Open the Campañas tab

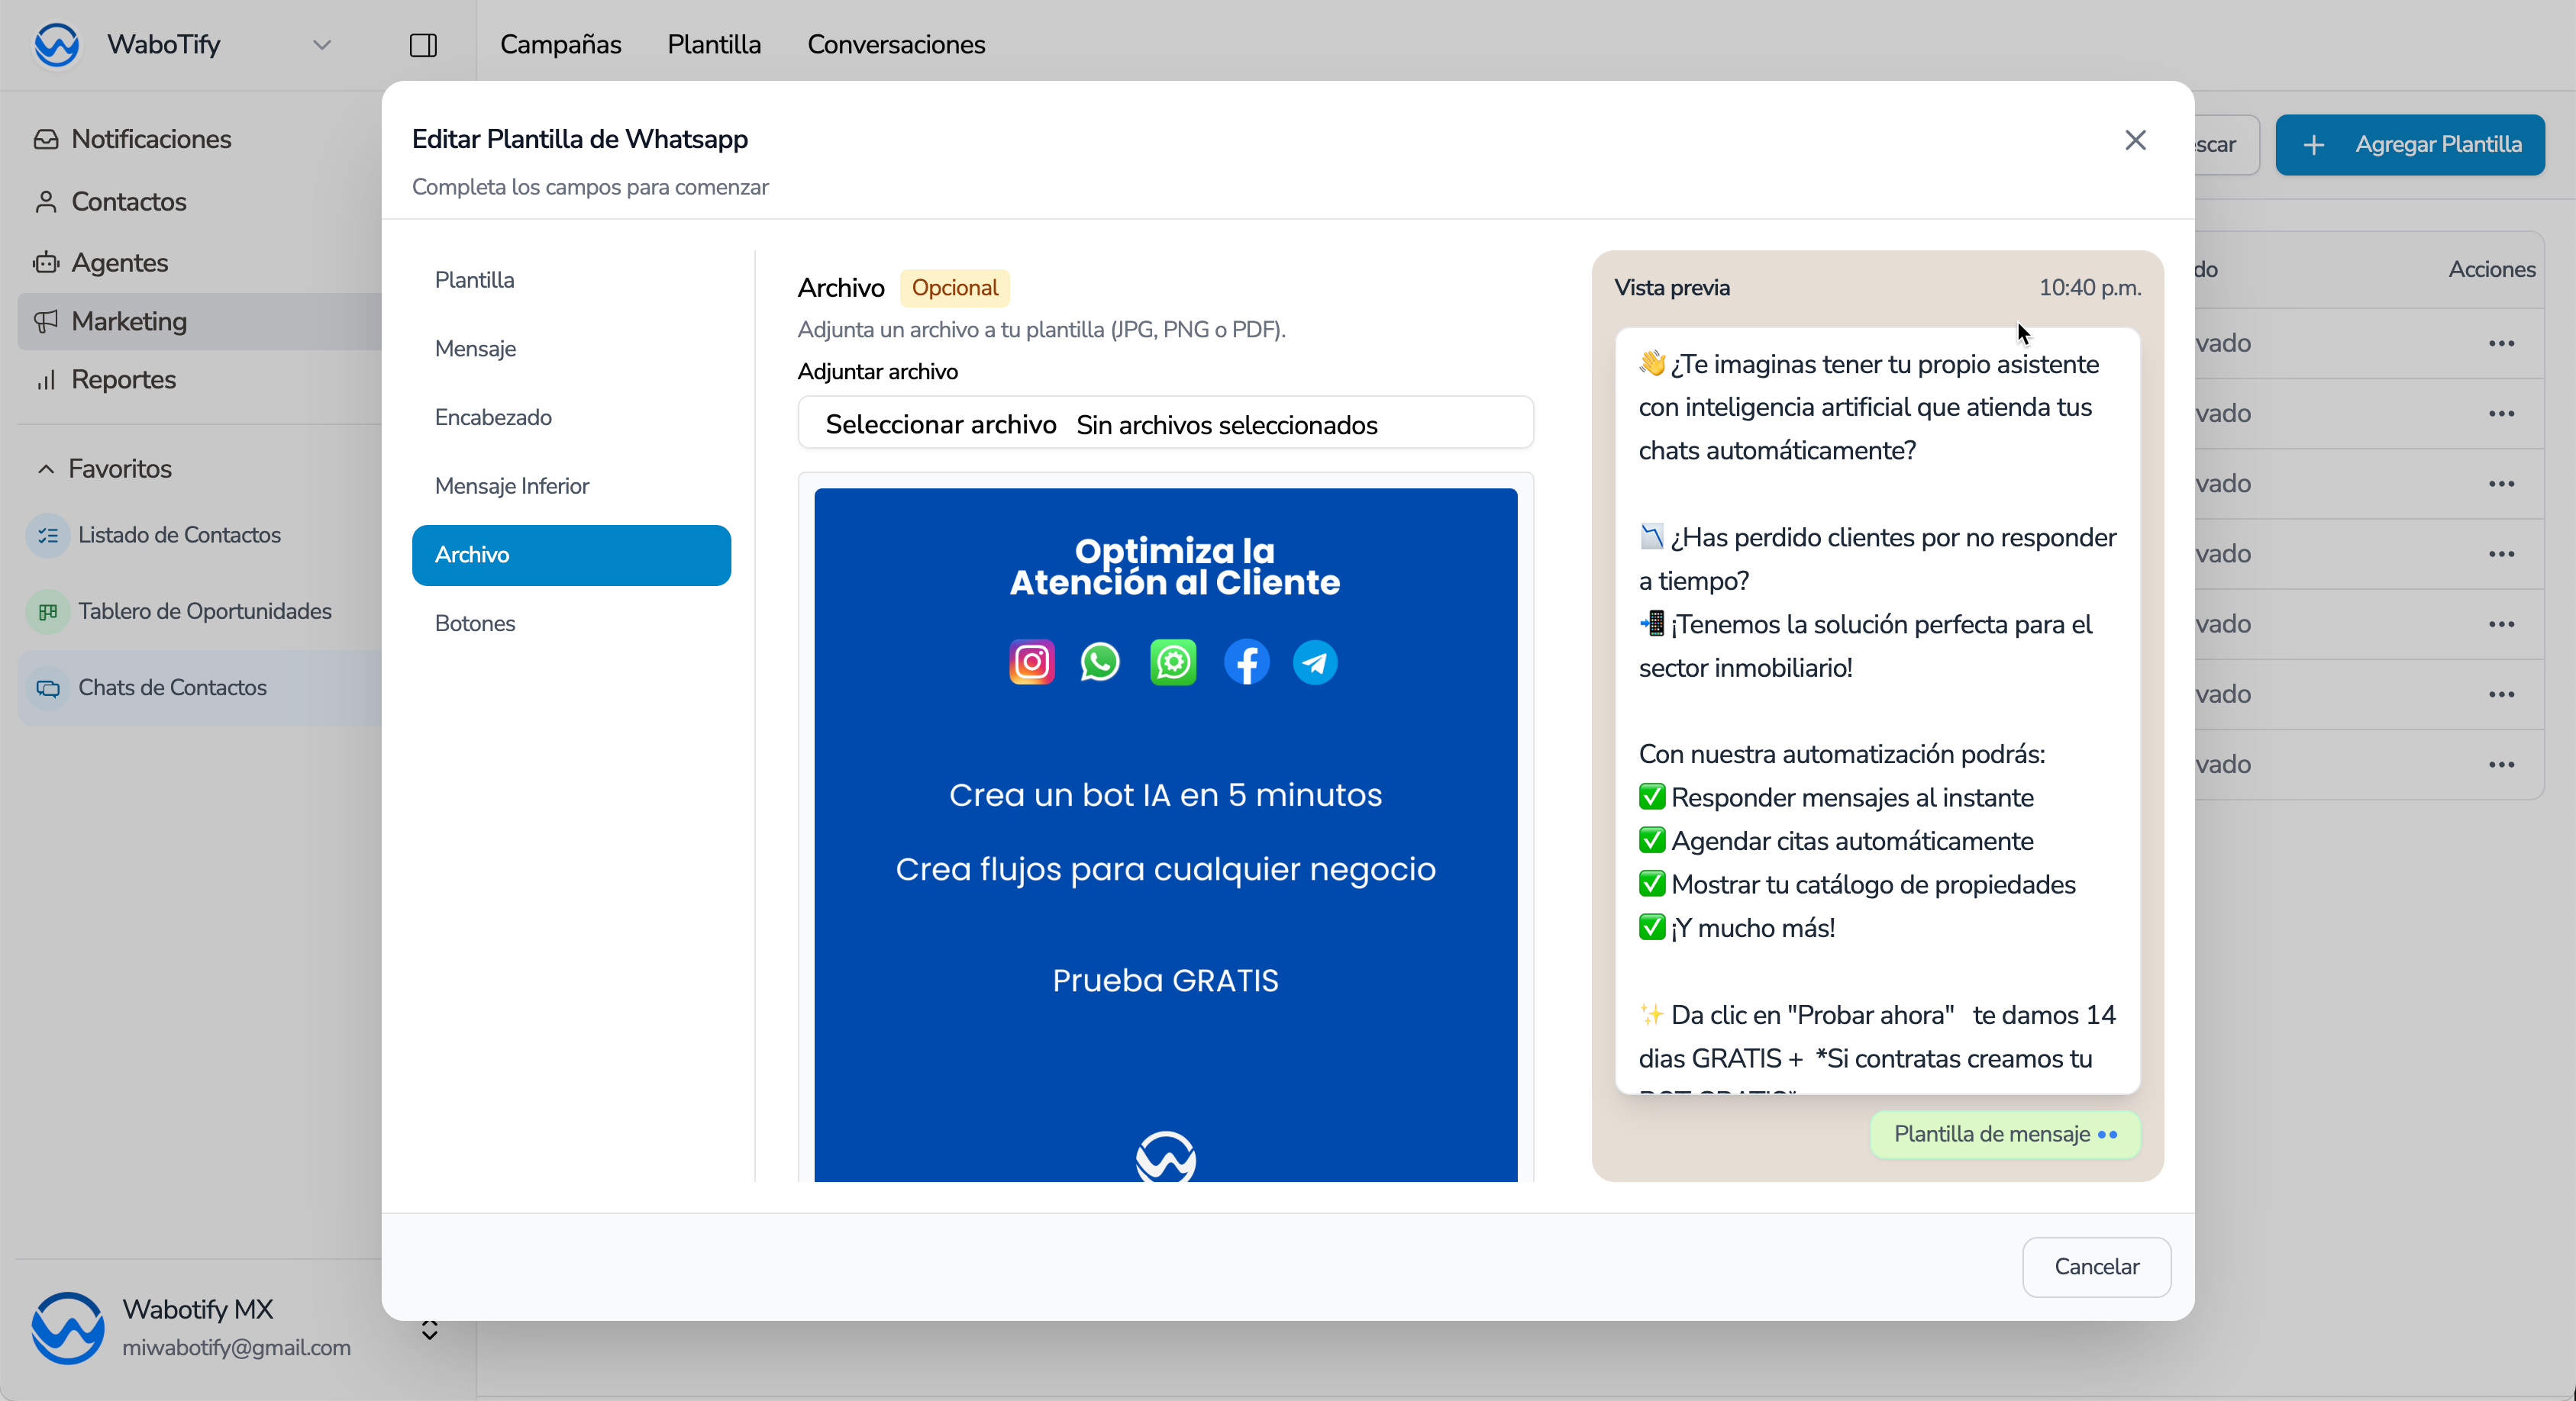point(560,45)
